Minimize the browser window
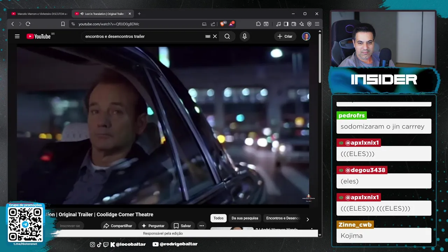The image size is (448, 252). pyautogui.click(x=293, y=14)
